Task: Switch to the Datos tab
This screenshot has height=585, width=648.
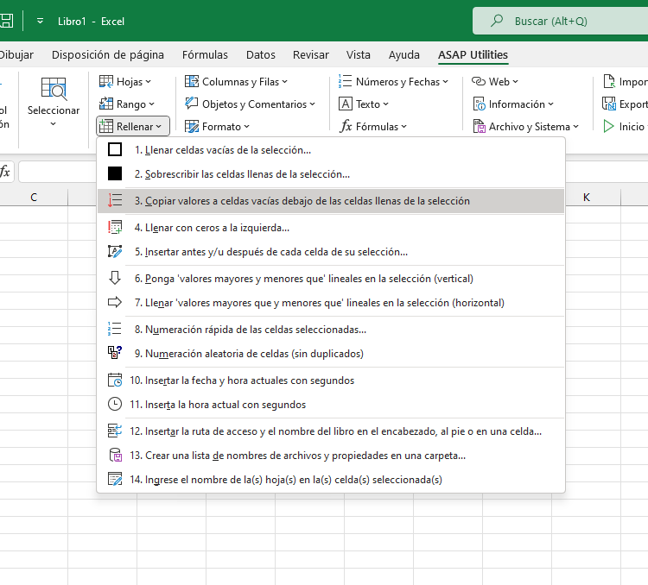Action: click(x=261, y=55)
